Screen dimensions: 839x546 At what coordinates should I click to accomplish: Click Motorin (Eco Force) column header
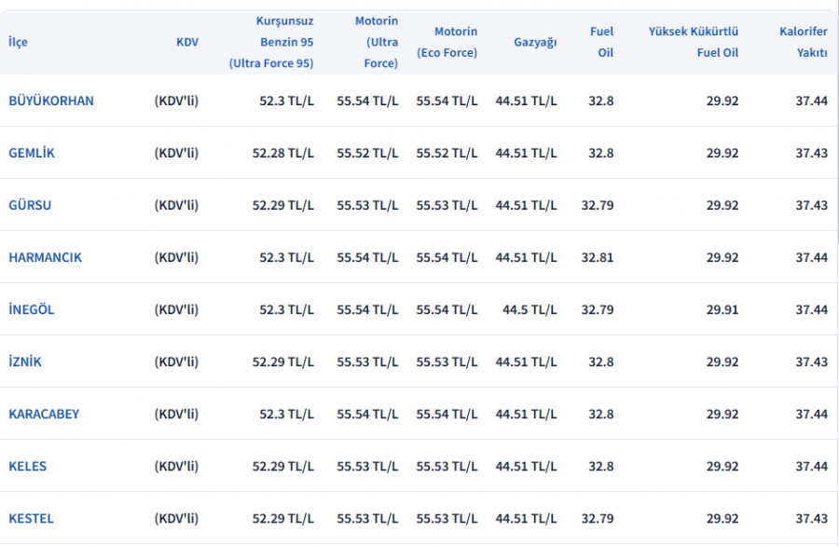[x=447, y=42]
